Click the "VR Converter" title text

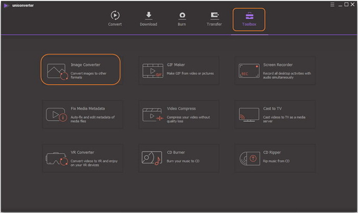(83, 152)
